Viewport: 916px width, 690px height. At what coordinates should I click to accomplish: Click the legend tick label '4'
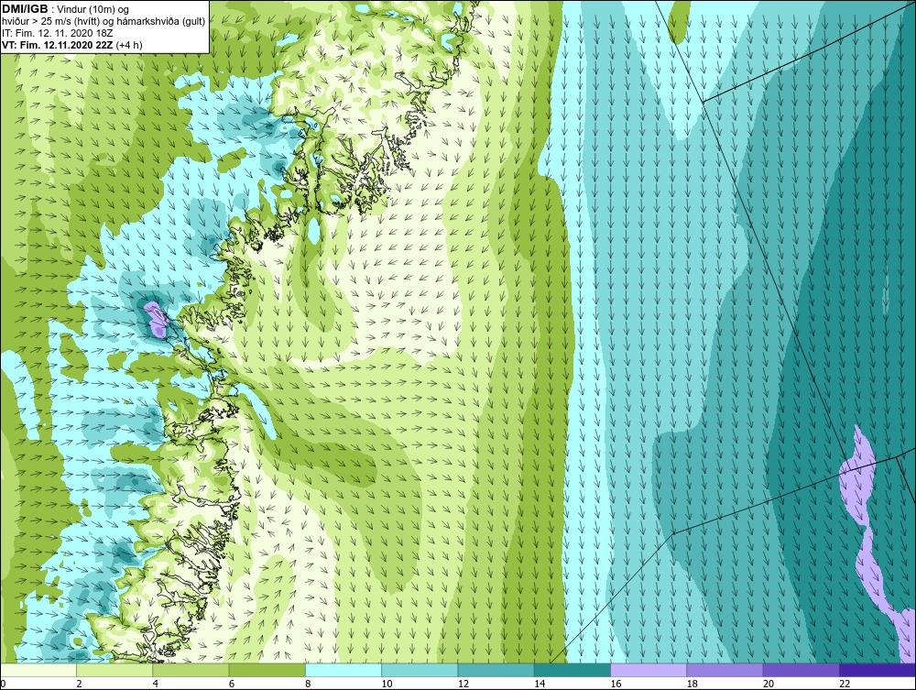[155, 685]
